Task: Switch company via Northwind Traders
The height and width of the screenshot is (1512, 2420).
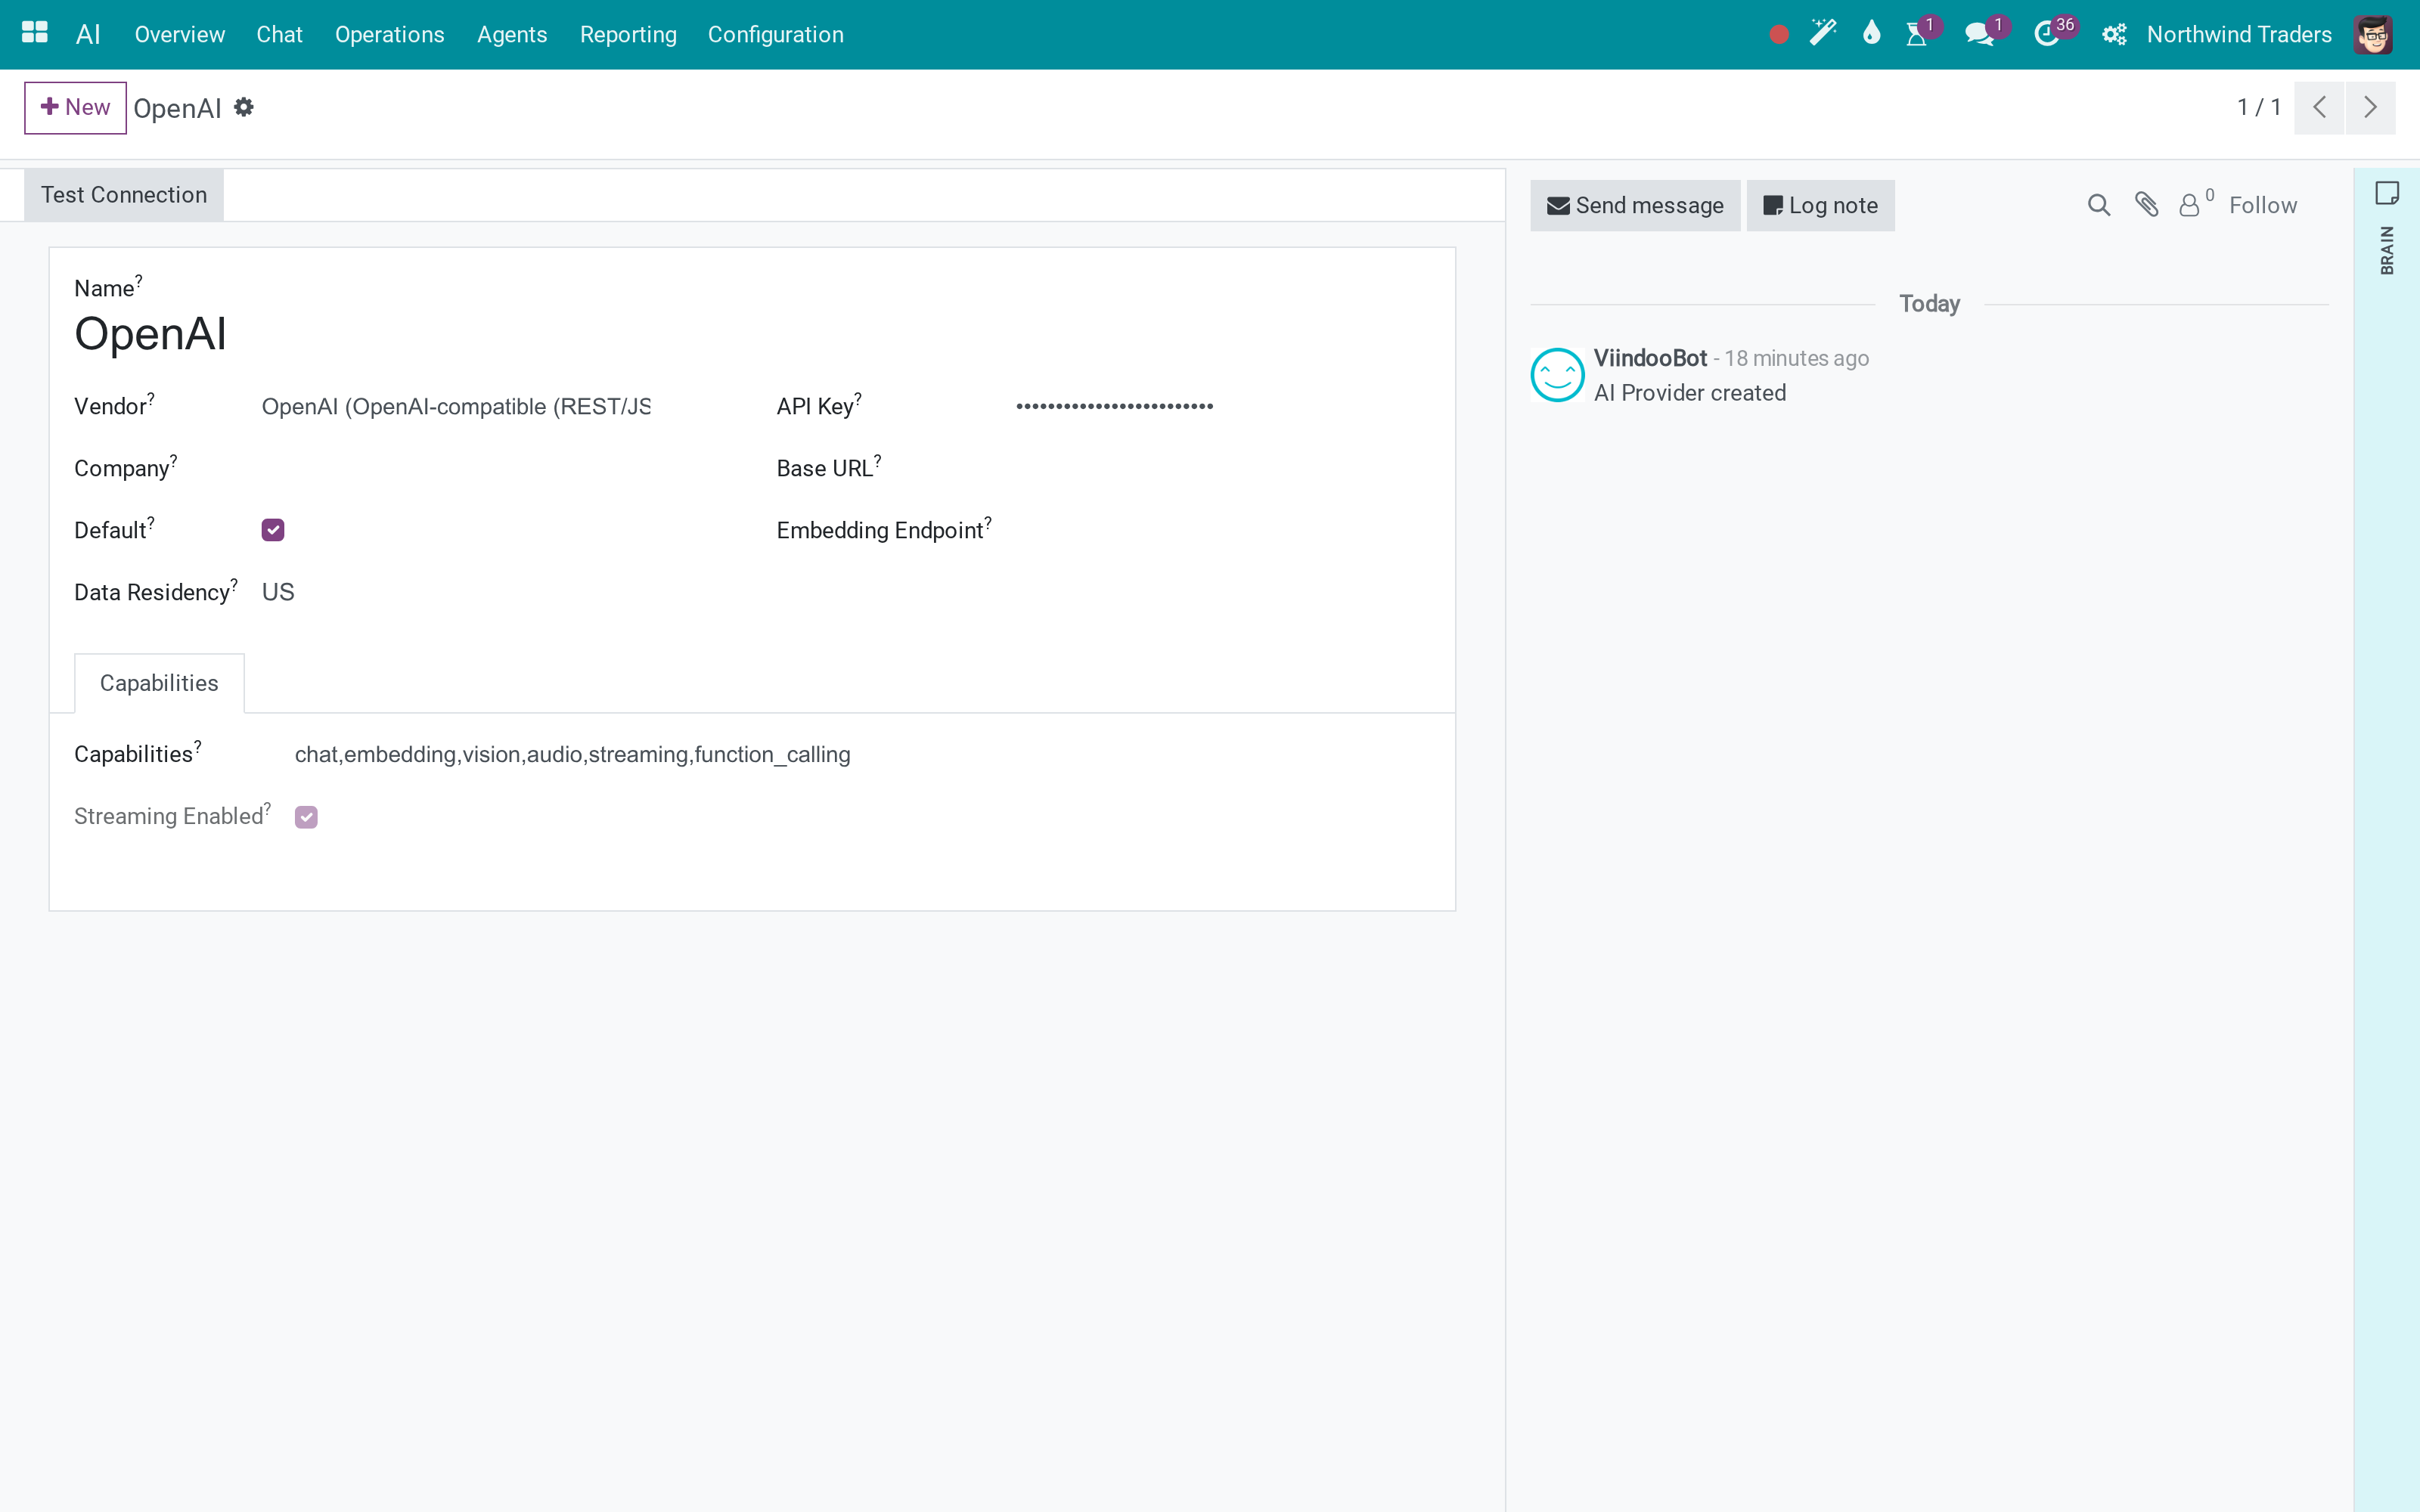Action: pyautogui.click(x=2239, y=35)
